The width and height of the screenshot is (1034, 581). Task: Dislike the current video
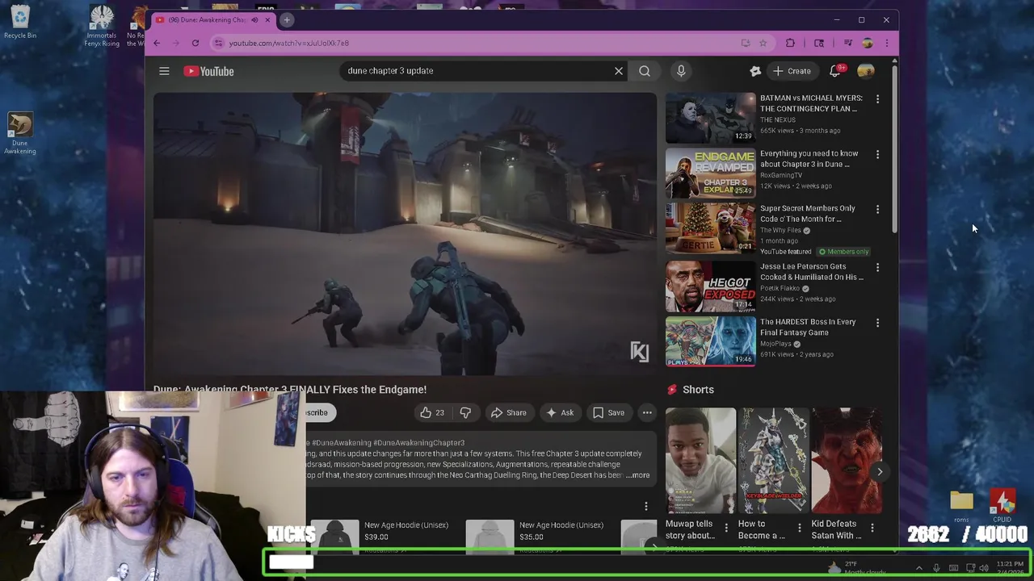coord(465,412)
